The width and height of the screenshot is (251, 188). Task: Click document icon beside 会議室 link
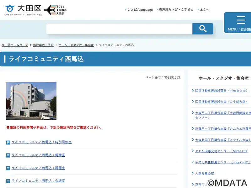[x=8, y=181]
